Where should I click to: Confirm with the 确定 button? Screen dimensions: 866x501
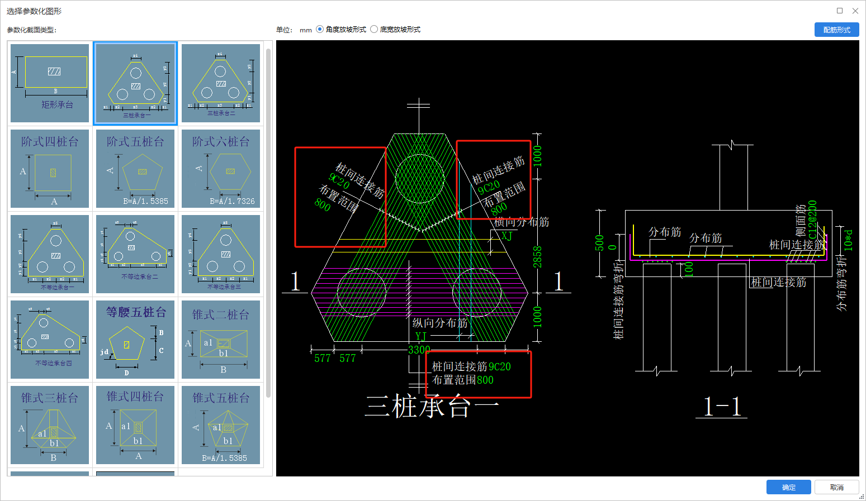click(x=788, y=487)
